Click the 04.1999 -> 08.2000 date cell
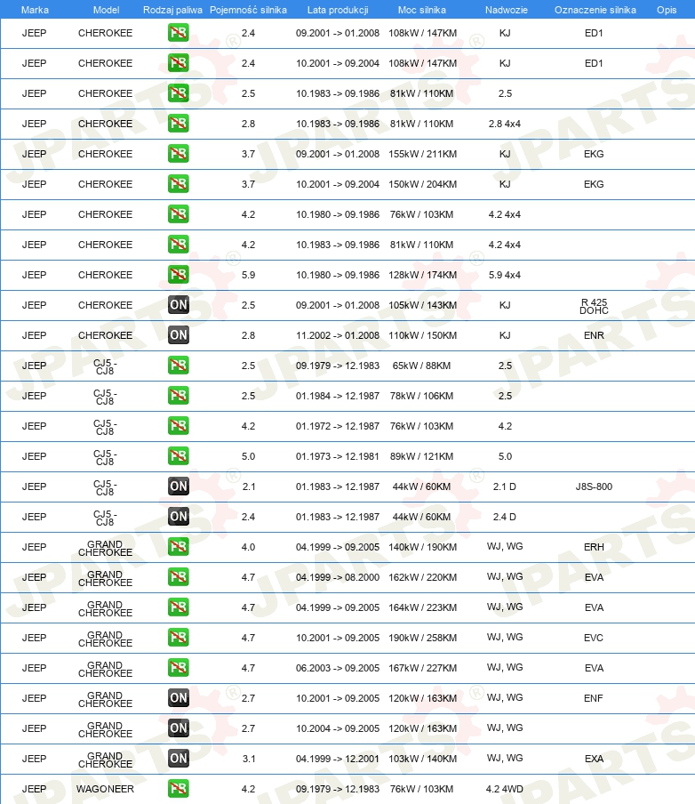 [338, 577]
